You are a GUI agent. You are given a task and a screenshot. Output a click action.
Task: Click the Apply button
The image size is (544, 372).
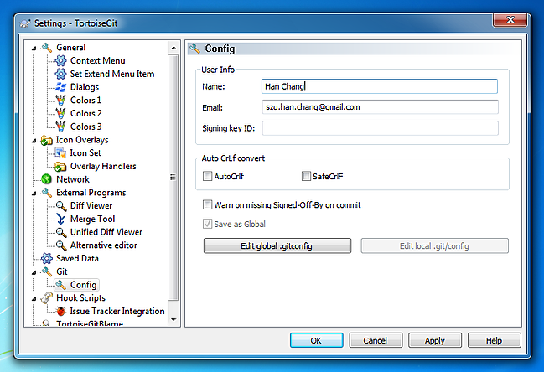tap(435, 340)
